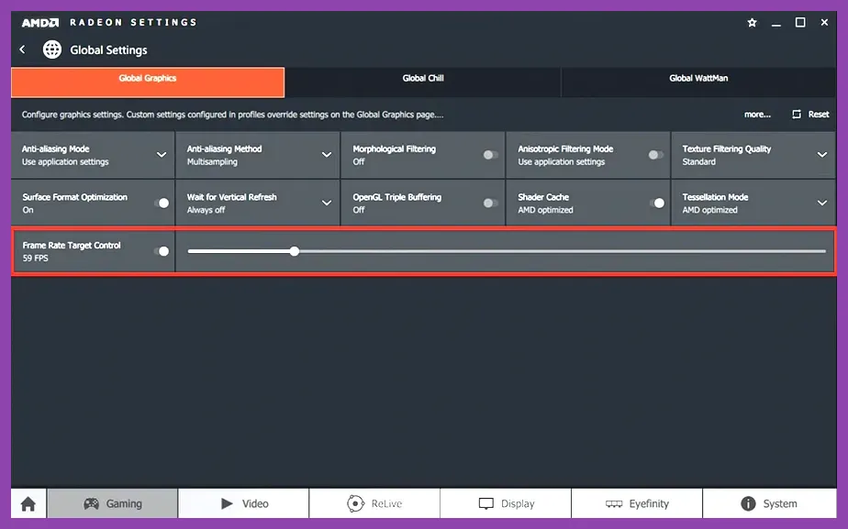Turn off Frame Rate Target Control

click(x=162, y=251)
